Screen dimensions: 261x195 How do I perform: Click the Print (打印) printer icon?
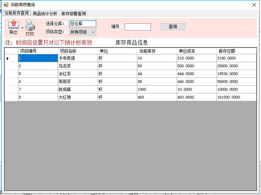(x=30, y=26)
